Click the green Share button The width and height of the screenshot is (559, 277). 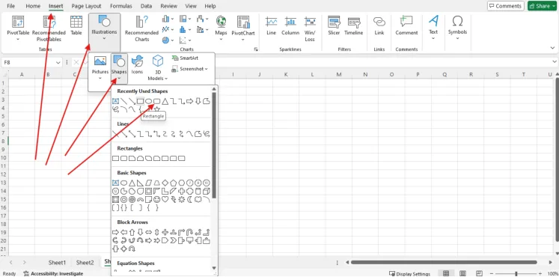click(x=542, y=6)
